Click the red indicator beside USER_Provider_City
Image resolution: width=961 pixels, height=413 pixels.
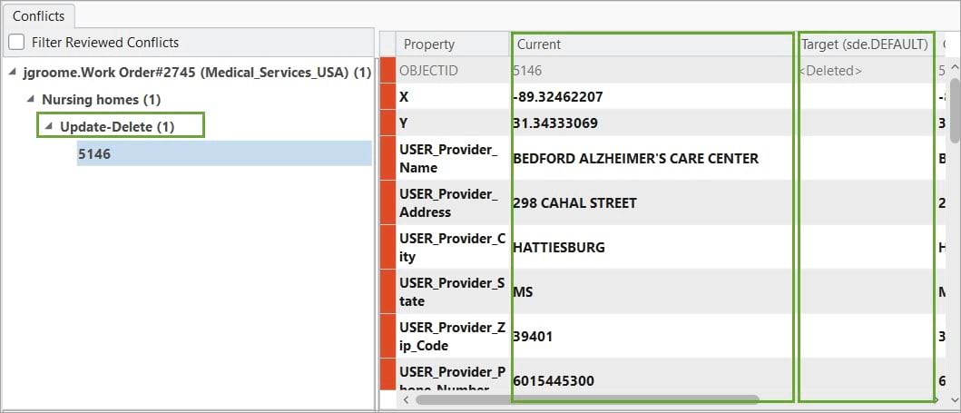(387, 247)
